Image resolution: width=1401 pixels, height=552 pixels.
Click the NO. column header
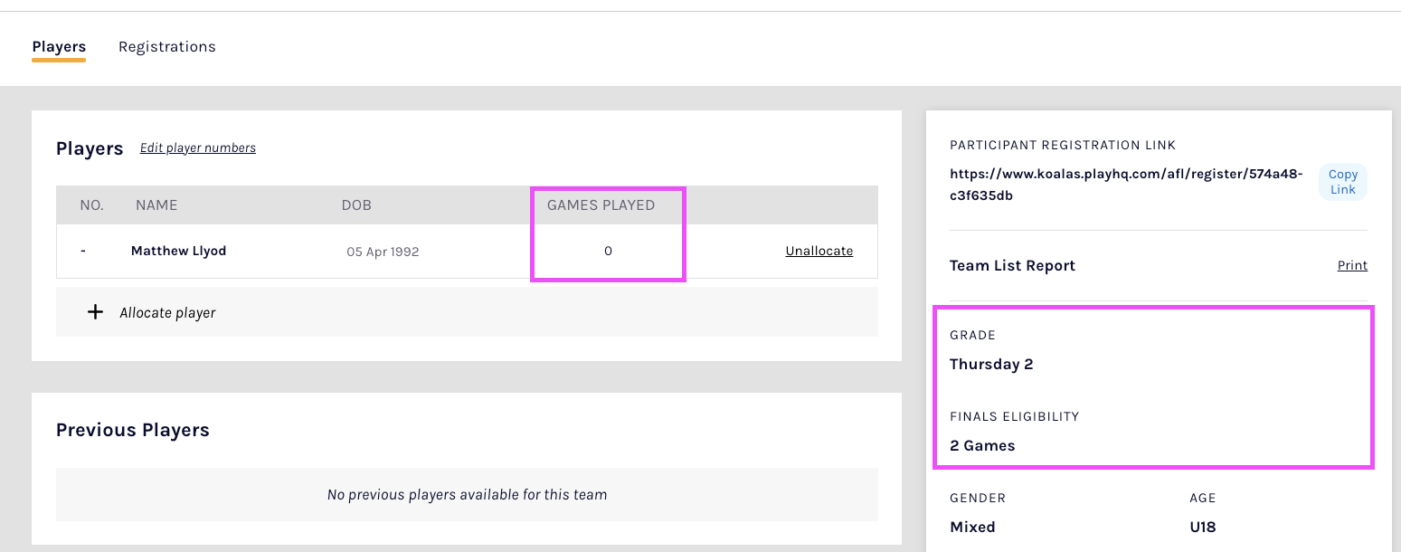point(91,205)
